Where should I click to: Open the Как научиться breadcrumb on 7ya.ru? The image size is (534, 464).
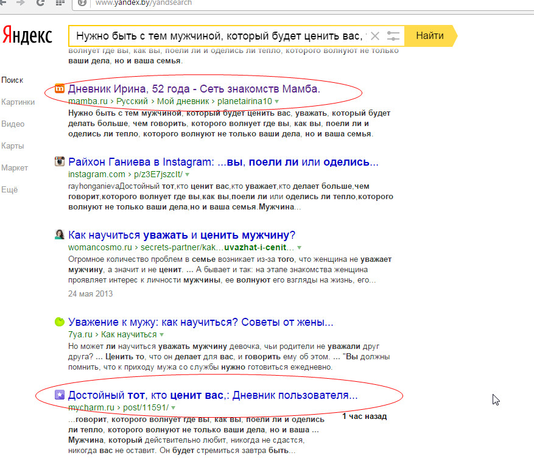pos(128,334)
